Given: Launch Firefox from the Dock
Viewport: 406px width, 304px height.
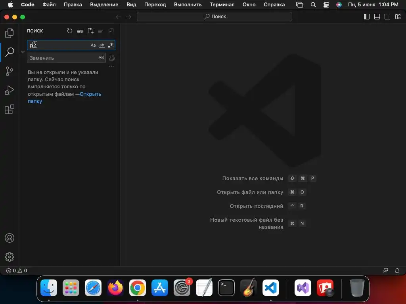Looking at the screenshot, I should tap(115, 288).
